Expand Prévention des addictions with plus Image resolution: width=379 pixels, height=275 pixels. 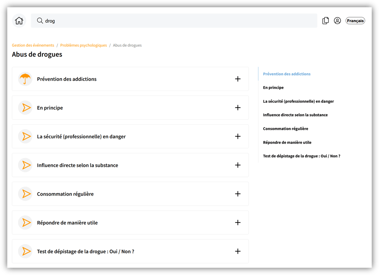pyautogui.click(x=238, y=79)
